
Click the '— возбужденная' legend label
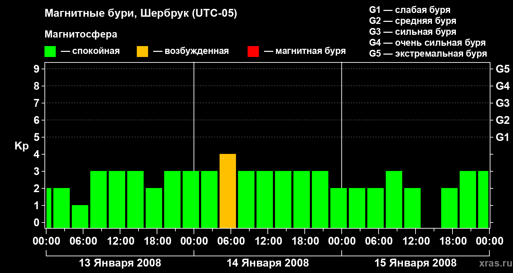tap(191, 52)
